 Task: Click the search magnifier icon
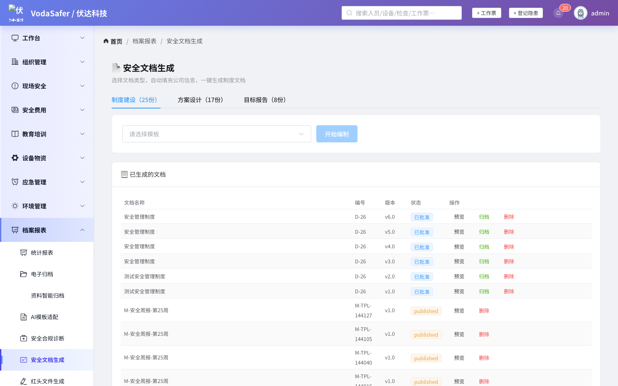click(349, 13)
